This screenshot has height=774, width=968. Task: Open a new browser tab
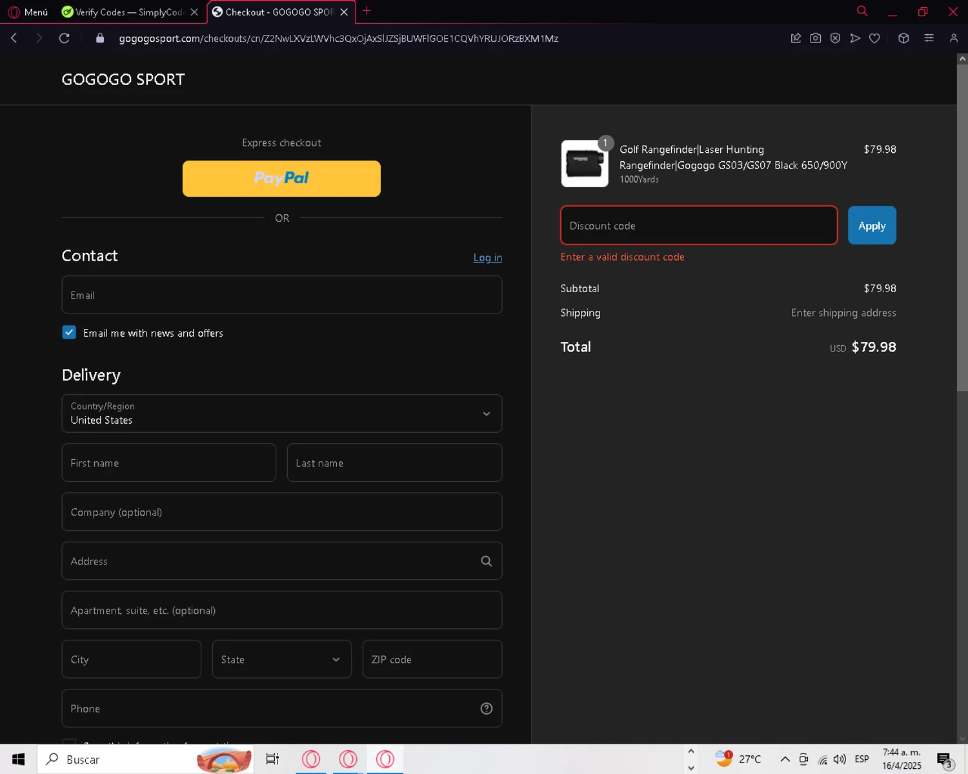(x=367, y=11)
